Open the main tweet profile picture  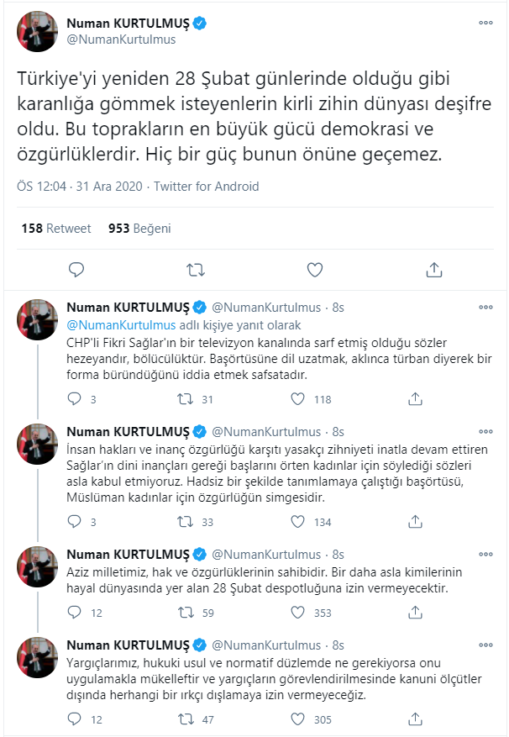38,31
